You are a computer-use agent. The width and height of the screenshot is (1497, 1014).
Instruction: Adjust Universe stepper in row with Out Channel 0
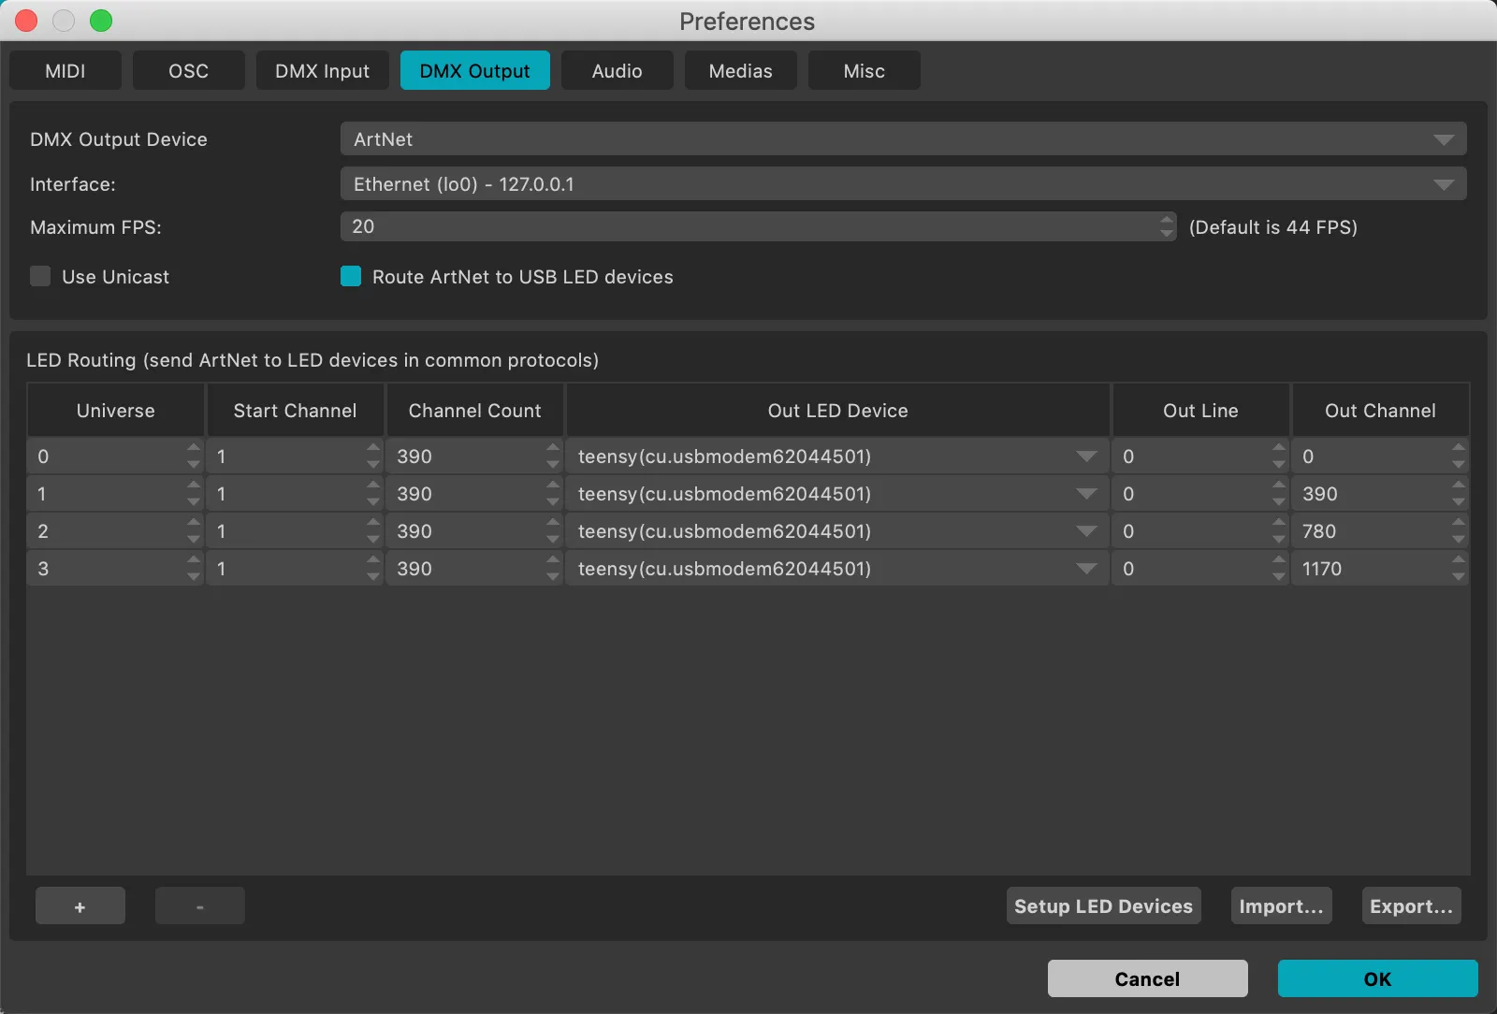pyautogui.click(x=194, y=456)
